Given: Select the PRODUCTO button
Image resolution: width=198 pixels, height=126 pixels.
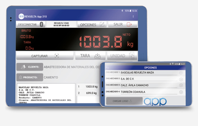Looking at the screenshot, I should [30, 77].
